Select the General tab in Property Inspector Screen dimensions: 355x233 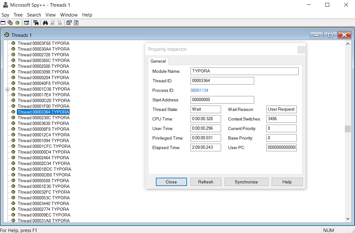(x=158, y=61)
